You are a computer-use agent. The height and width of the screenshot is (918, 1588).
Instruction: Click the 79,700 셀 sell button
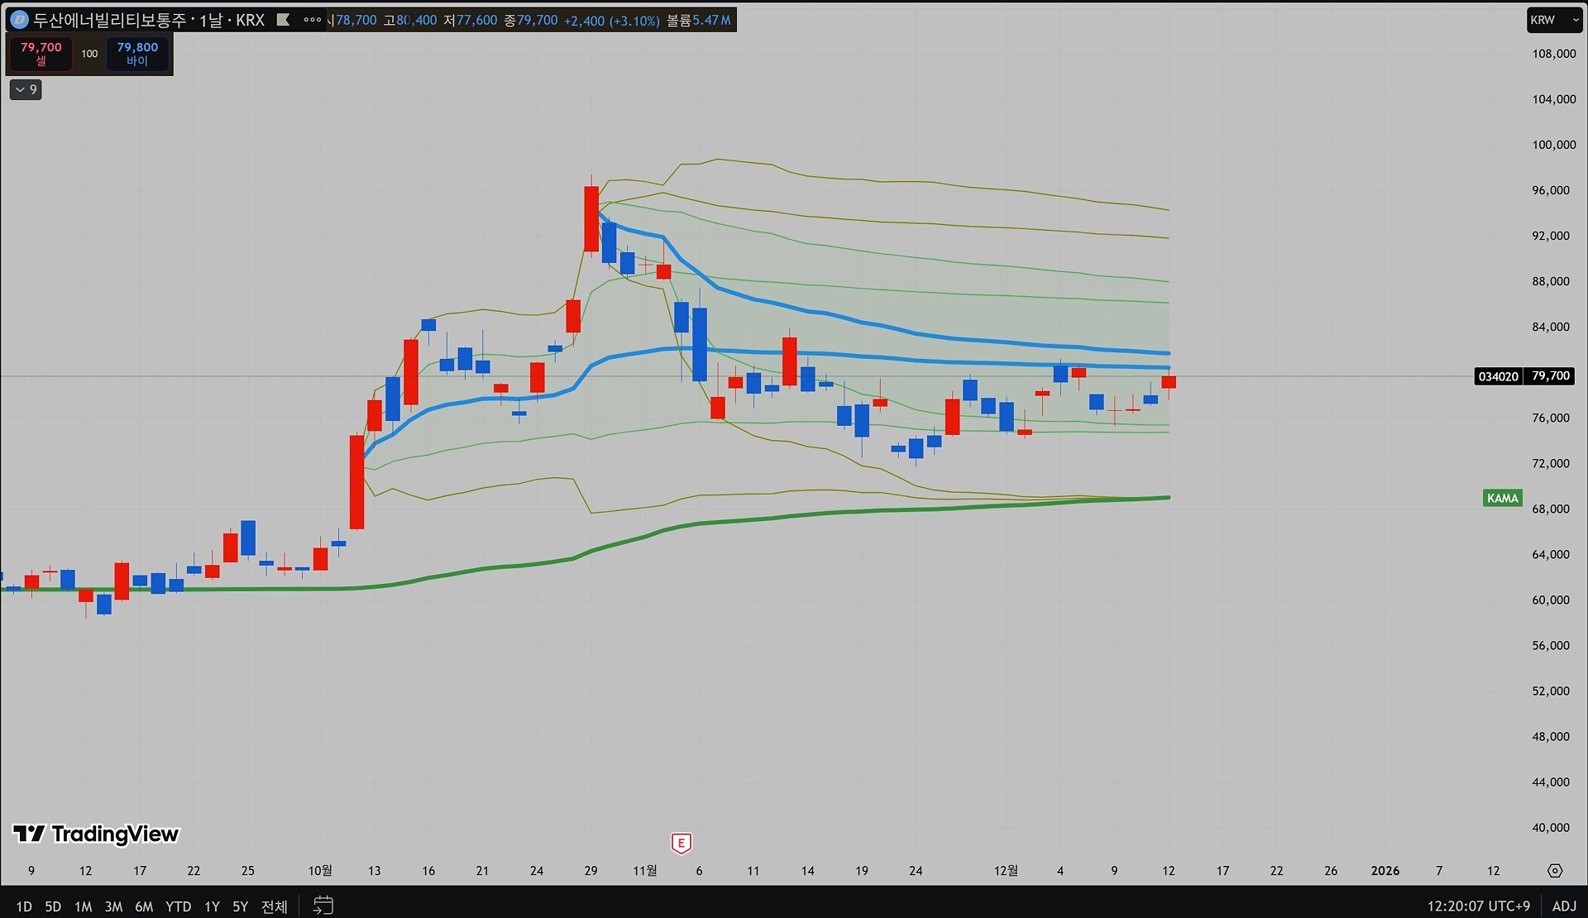pos(41,53)
